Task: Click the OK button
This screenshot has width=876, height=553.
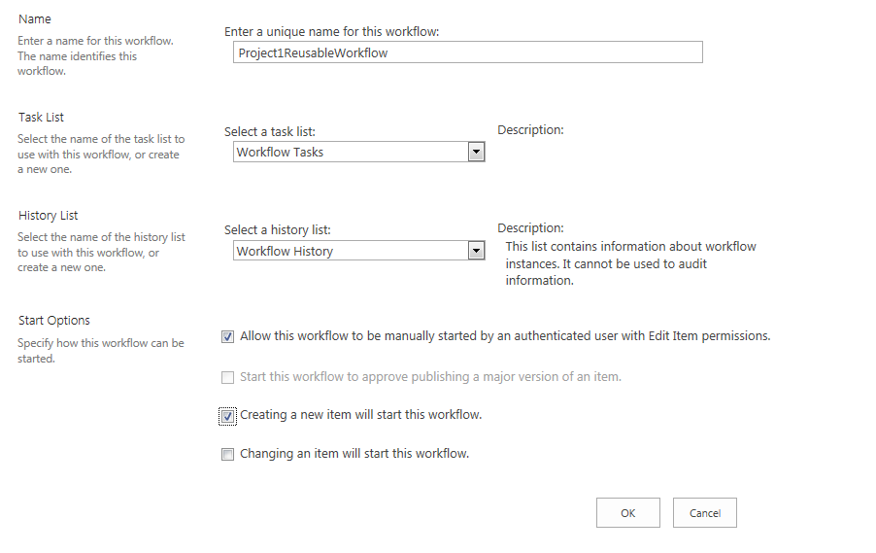Action: tap(628, 513)
